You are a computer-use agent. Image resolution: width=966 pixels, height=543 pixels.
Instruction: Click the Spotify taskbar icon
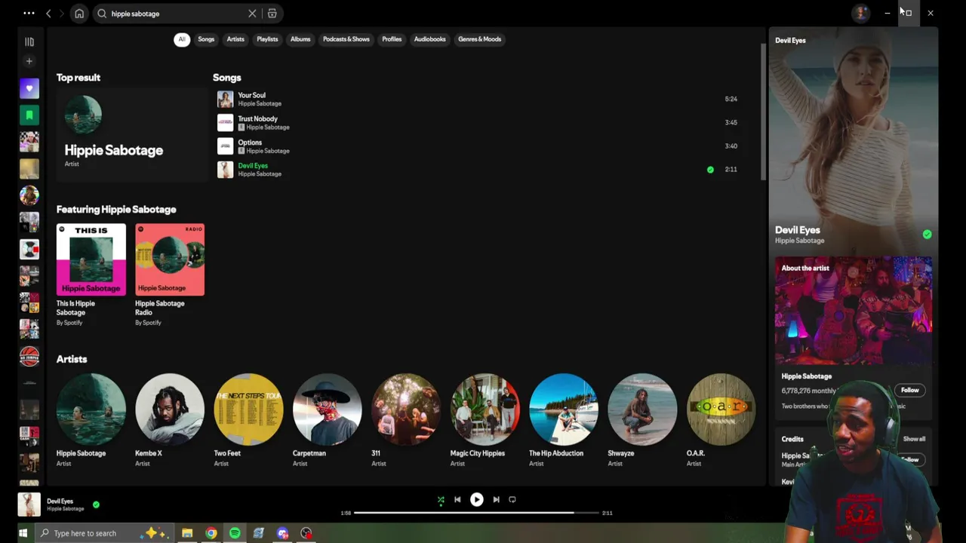pos(235,533)
